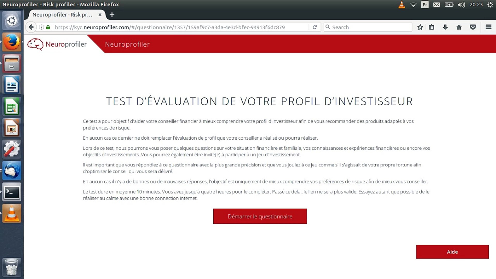Viewport: 496px width, 279px height.
Task: Open LibreOffice Impress presentation app
Action: tap(12, 128)
